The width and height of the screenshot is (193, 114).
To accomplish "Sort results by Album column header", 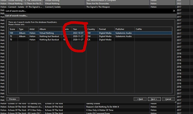I will tap(50, 29).
